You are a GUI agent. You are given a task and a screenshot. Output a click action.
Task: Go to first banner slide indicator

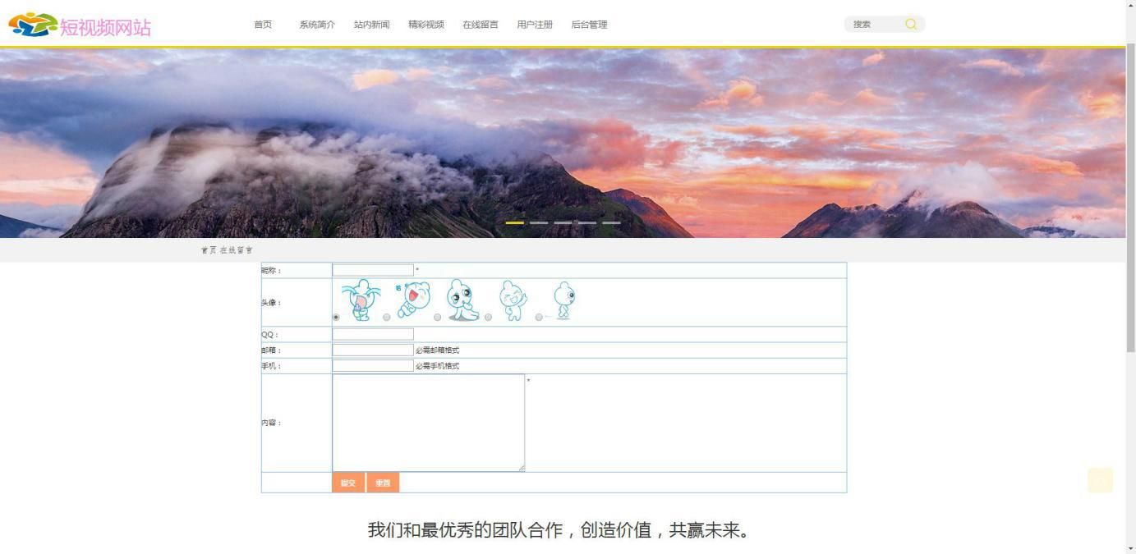coord(514,222)
